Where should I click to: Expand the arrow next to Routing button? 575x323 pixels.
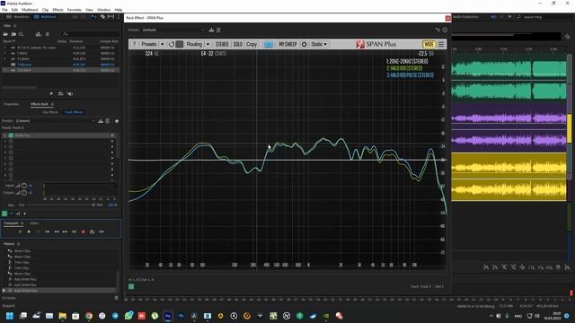coord(208,44)
